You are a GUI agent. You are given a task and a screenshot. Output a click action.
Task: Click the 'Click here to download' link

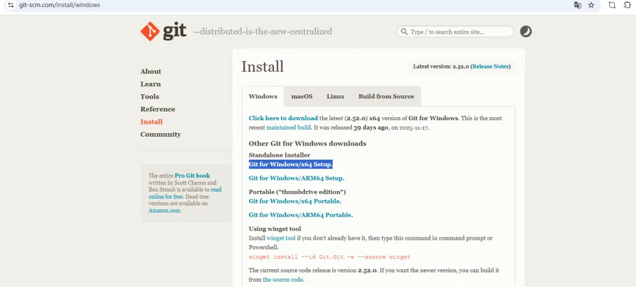tap(283, 118)
